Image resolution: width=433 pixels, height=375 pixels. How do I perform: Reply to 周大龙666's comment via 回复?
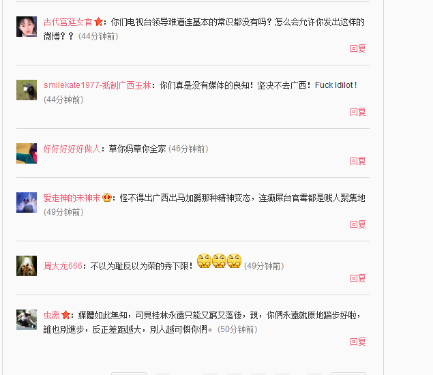tap(358, 278)
